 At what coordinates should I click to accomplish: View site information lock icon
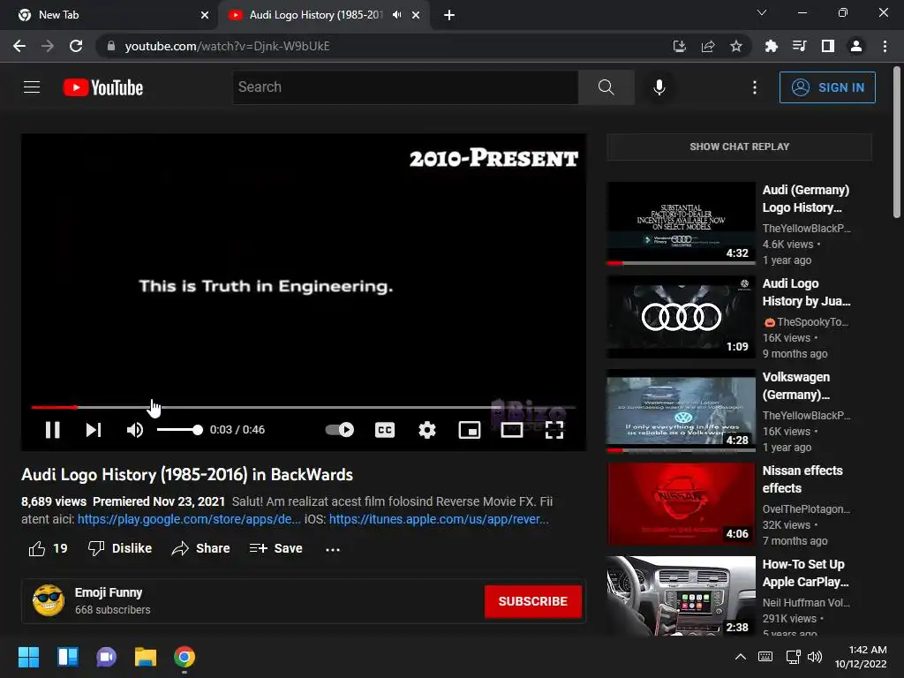(111, 46)
